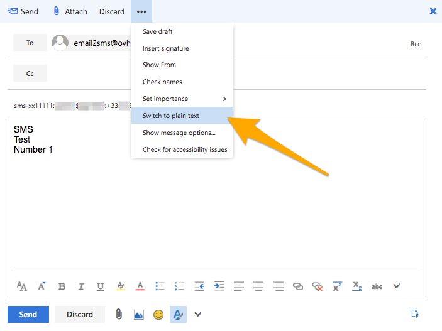The width and height of the screenshot is (442, 331).
Task: Expand more formatting options chevron
Action: coord(396,286)
